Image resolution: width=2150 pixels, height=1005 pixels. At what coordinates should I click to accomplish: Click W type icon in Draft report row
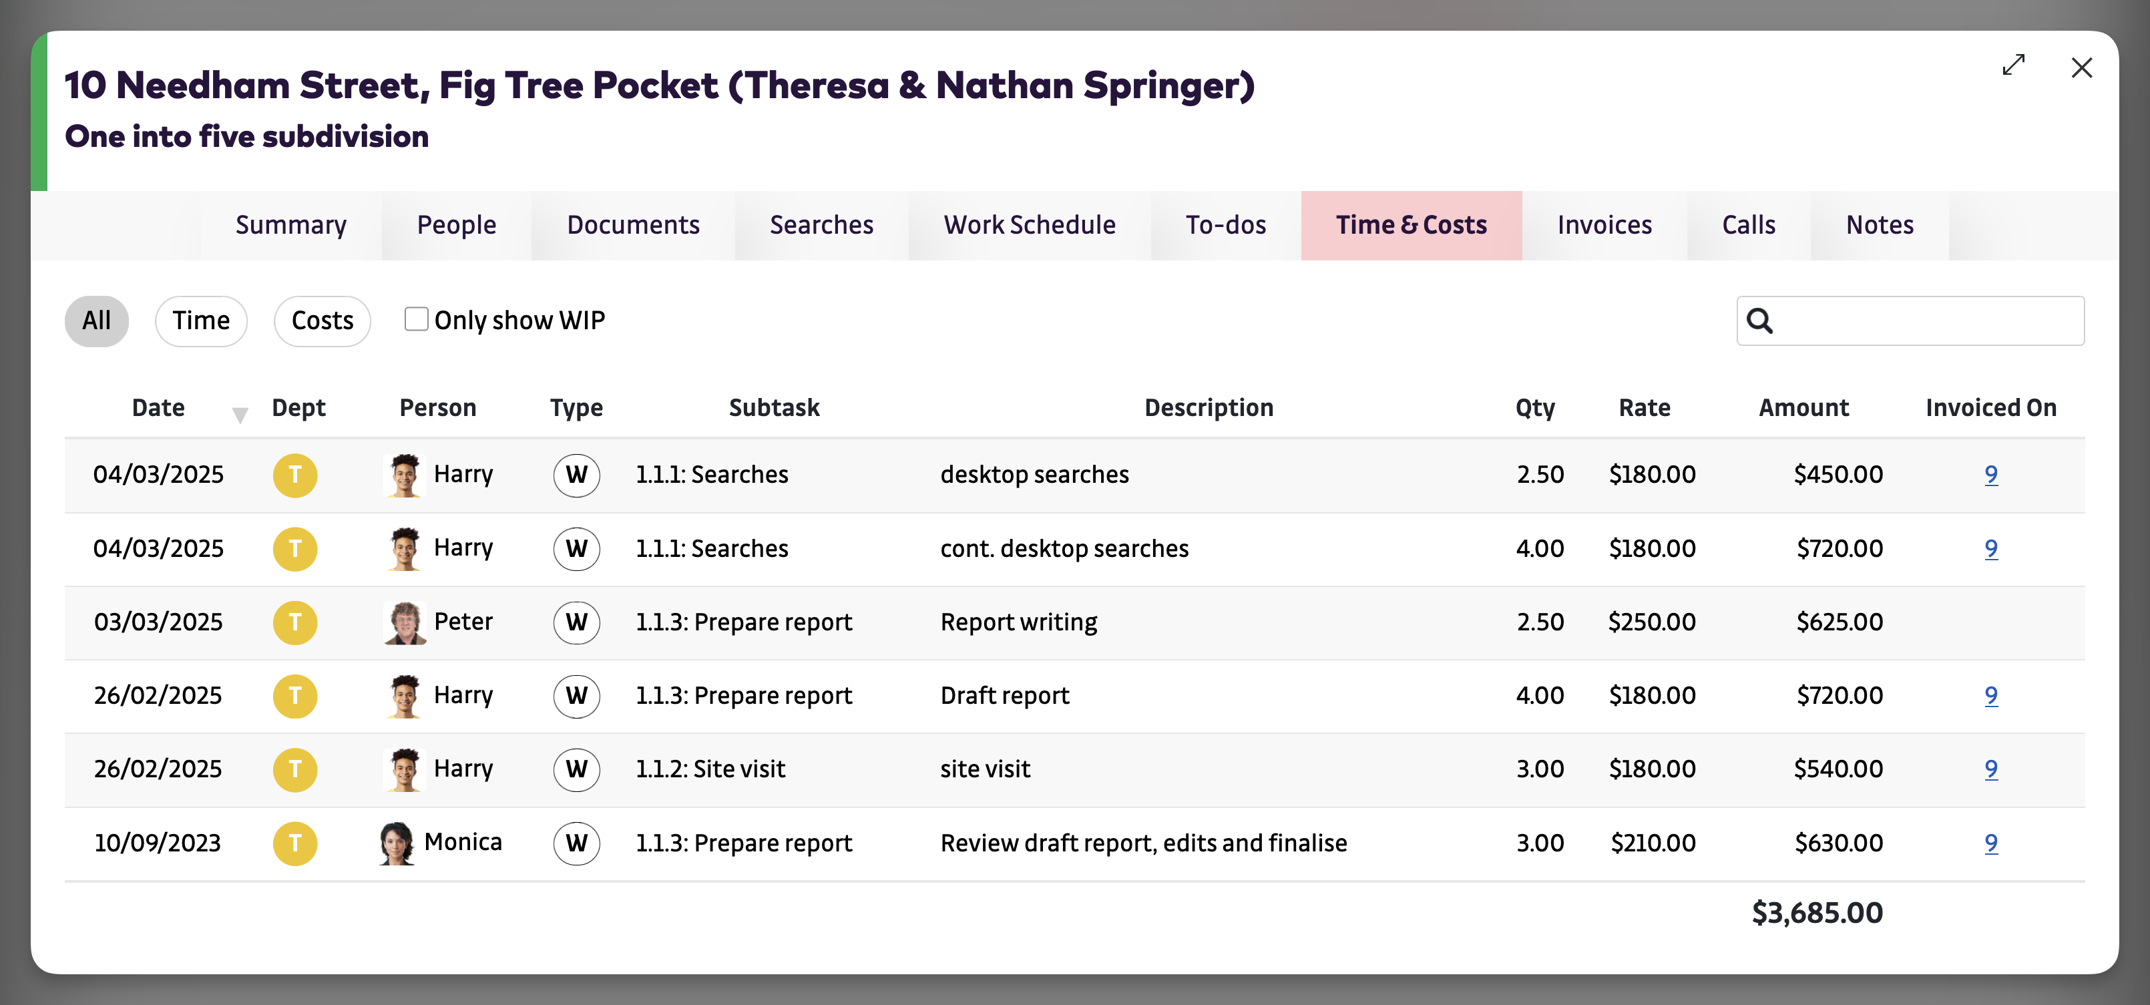point(576,696)
